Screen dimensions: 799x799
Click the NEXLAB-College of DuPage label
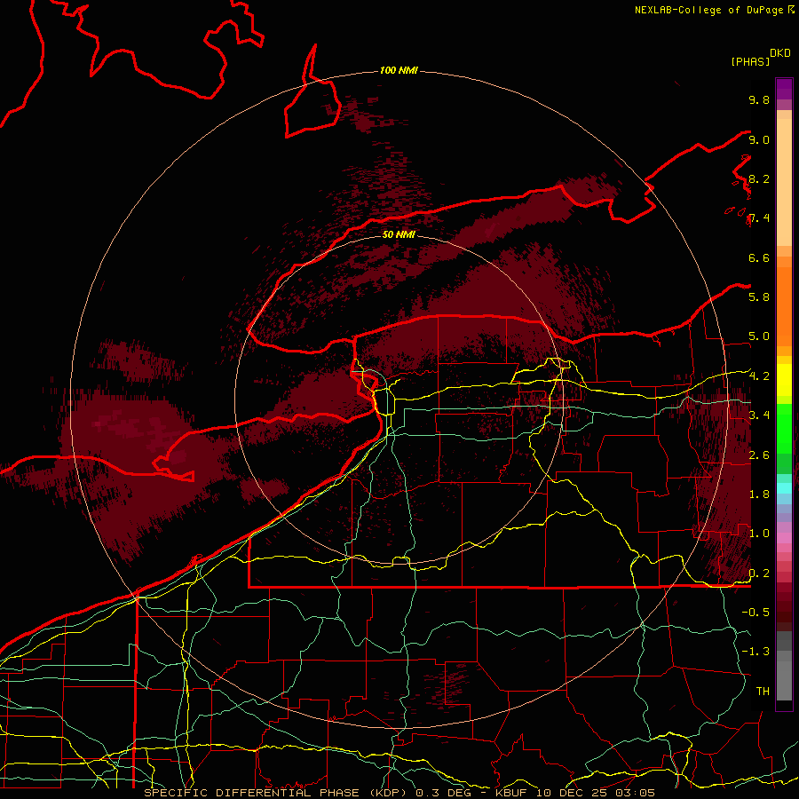click(709, 10)
